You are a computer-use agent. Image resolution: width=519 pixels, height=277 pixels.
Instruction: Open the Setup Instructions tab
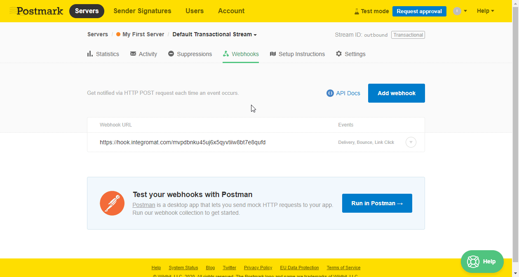297,54
